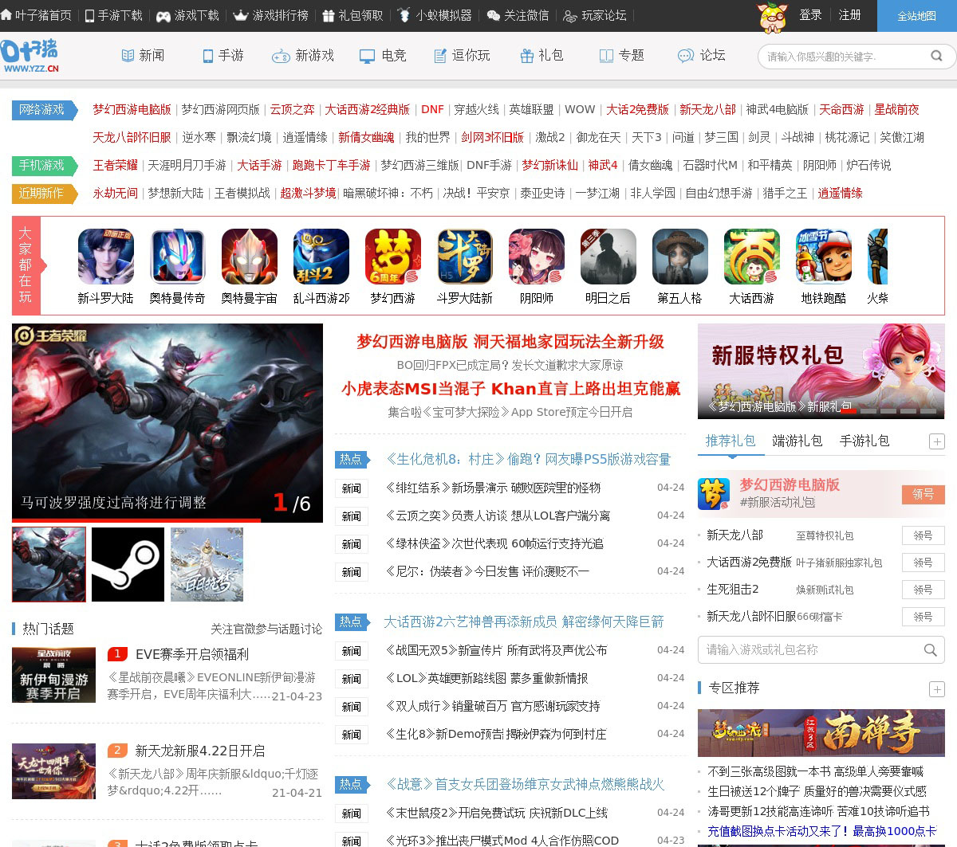Open 乱斗西游2 game icon

[x=321, y=257]
